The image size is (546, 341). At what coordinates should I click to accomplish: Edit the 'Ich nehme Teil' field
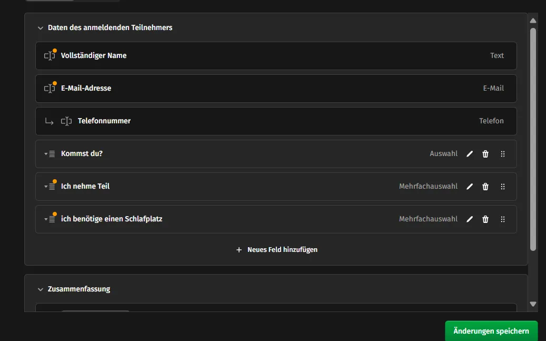[x=470, y=187]
